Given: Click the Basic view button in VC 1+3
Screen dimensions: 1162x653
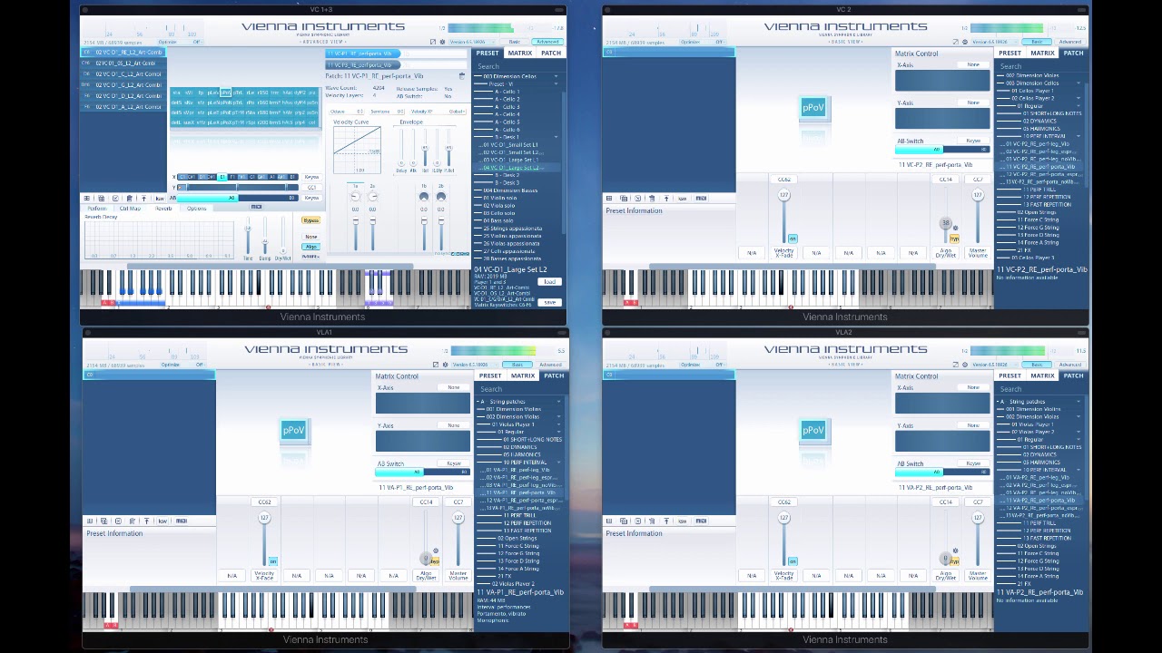Looking at the screenshot, I should pyautogui.click(x=515, y=42).
